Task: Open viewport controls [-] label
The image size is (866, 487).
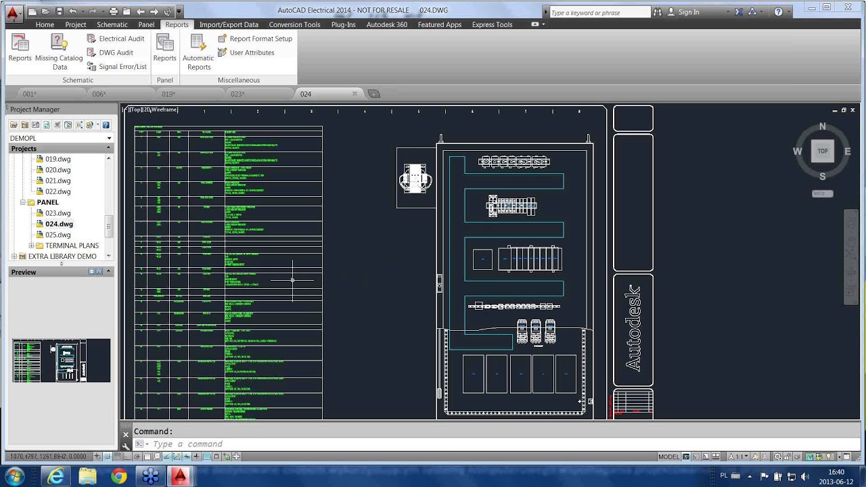Action: point(126,110)
